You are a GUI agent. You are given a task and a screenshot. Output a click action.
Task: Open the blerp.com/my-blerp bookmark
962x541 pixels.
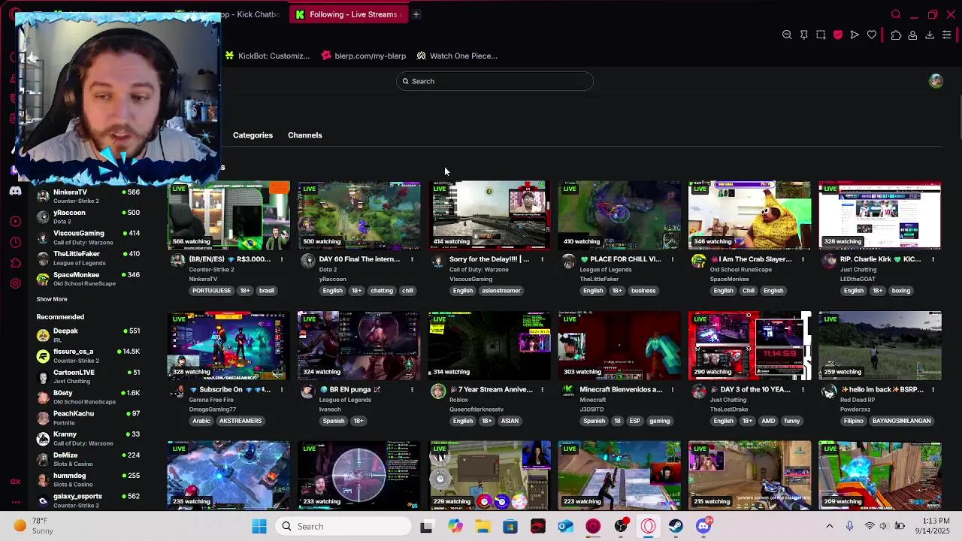click(x=364, y=56)
